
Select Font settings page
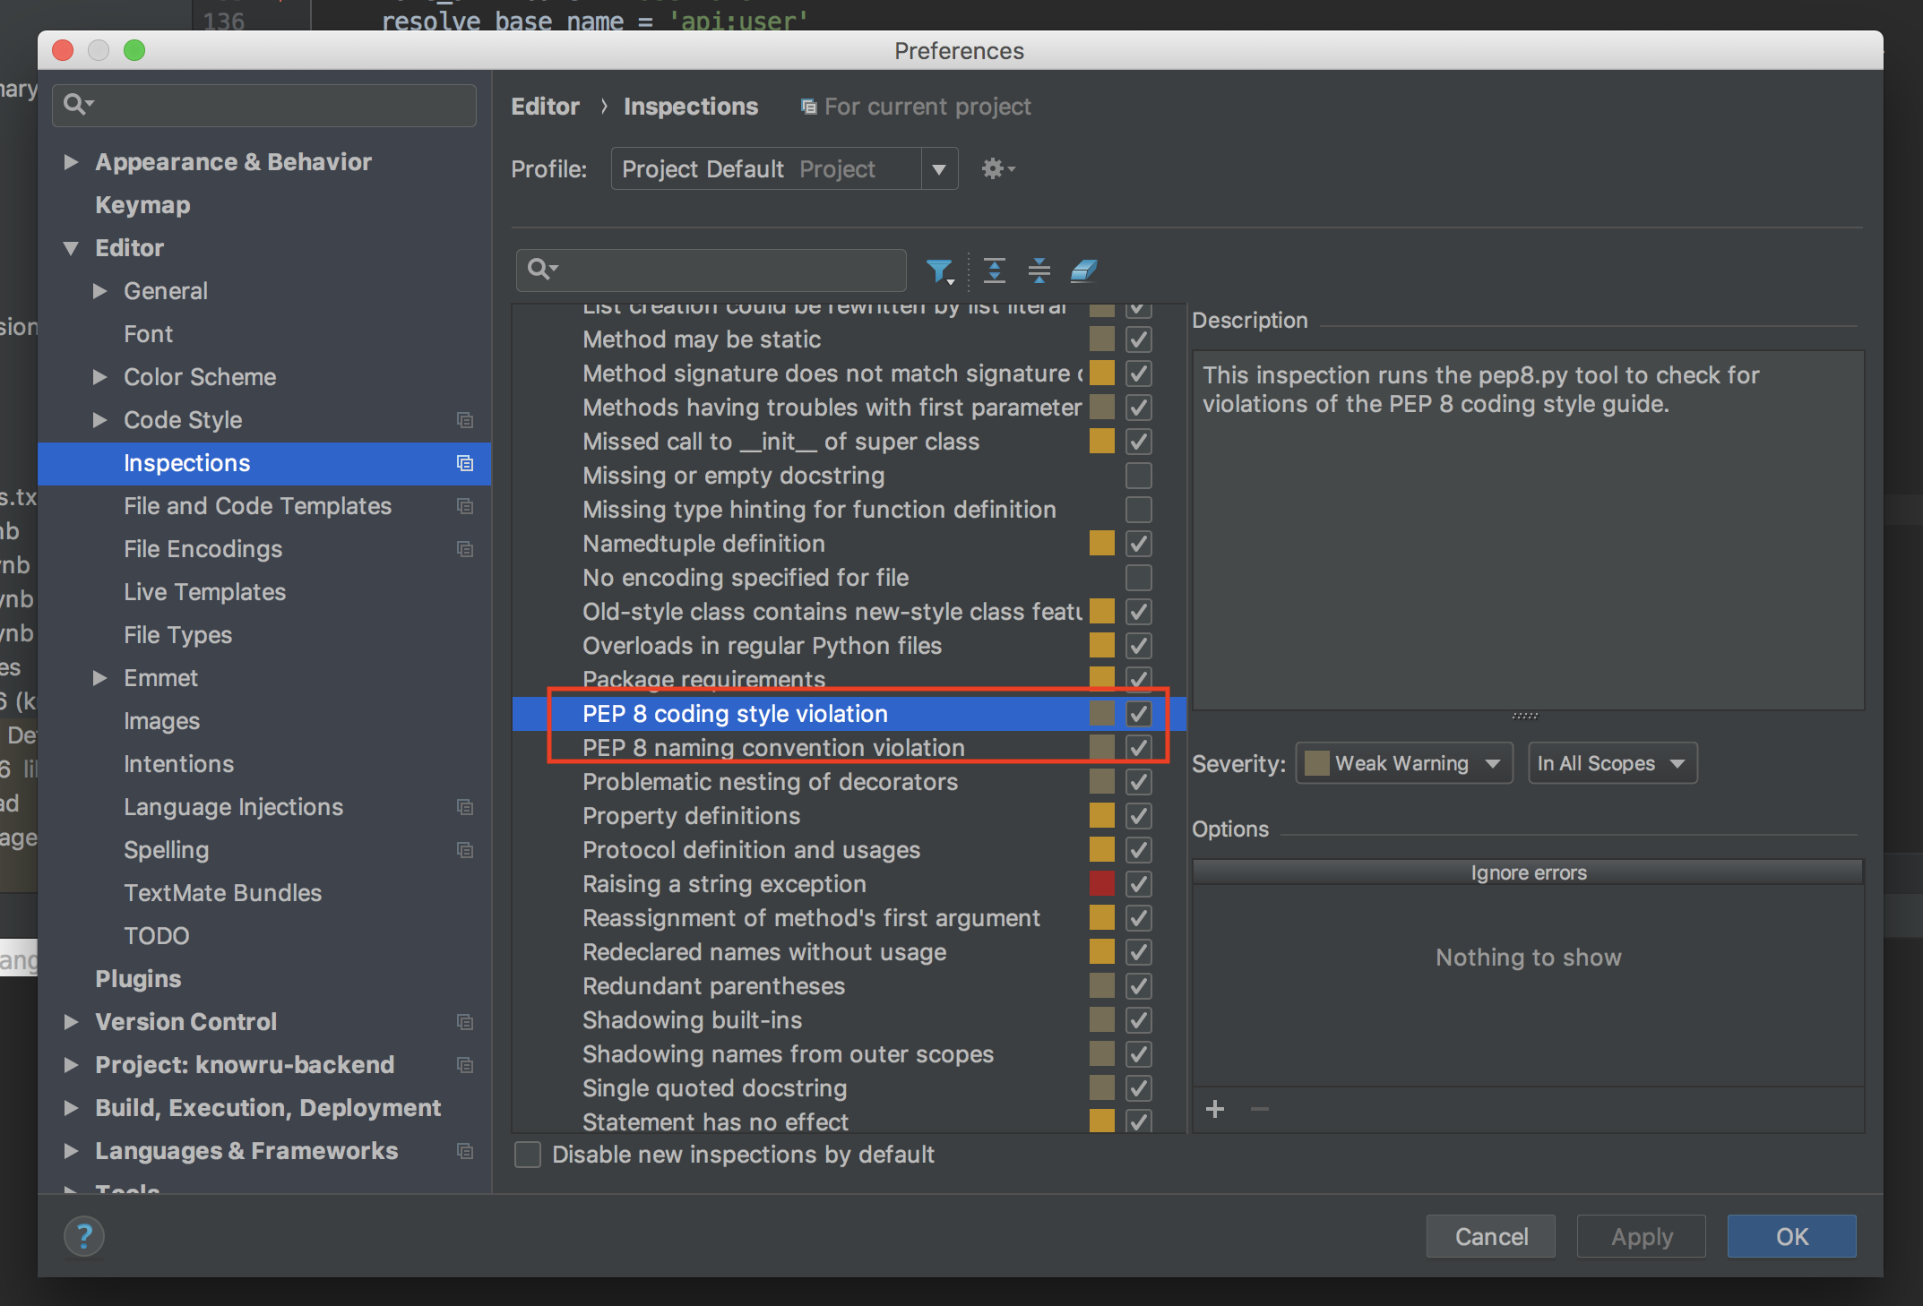pyautogui.click(x=148, y=334)
